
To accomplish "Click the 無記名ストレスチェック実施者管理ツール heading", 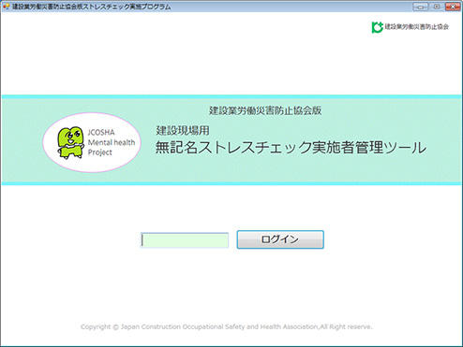I will tap(291, 148).
